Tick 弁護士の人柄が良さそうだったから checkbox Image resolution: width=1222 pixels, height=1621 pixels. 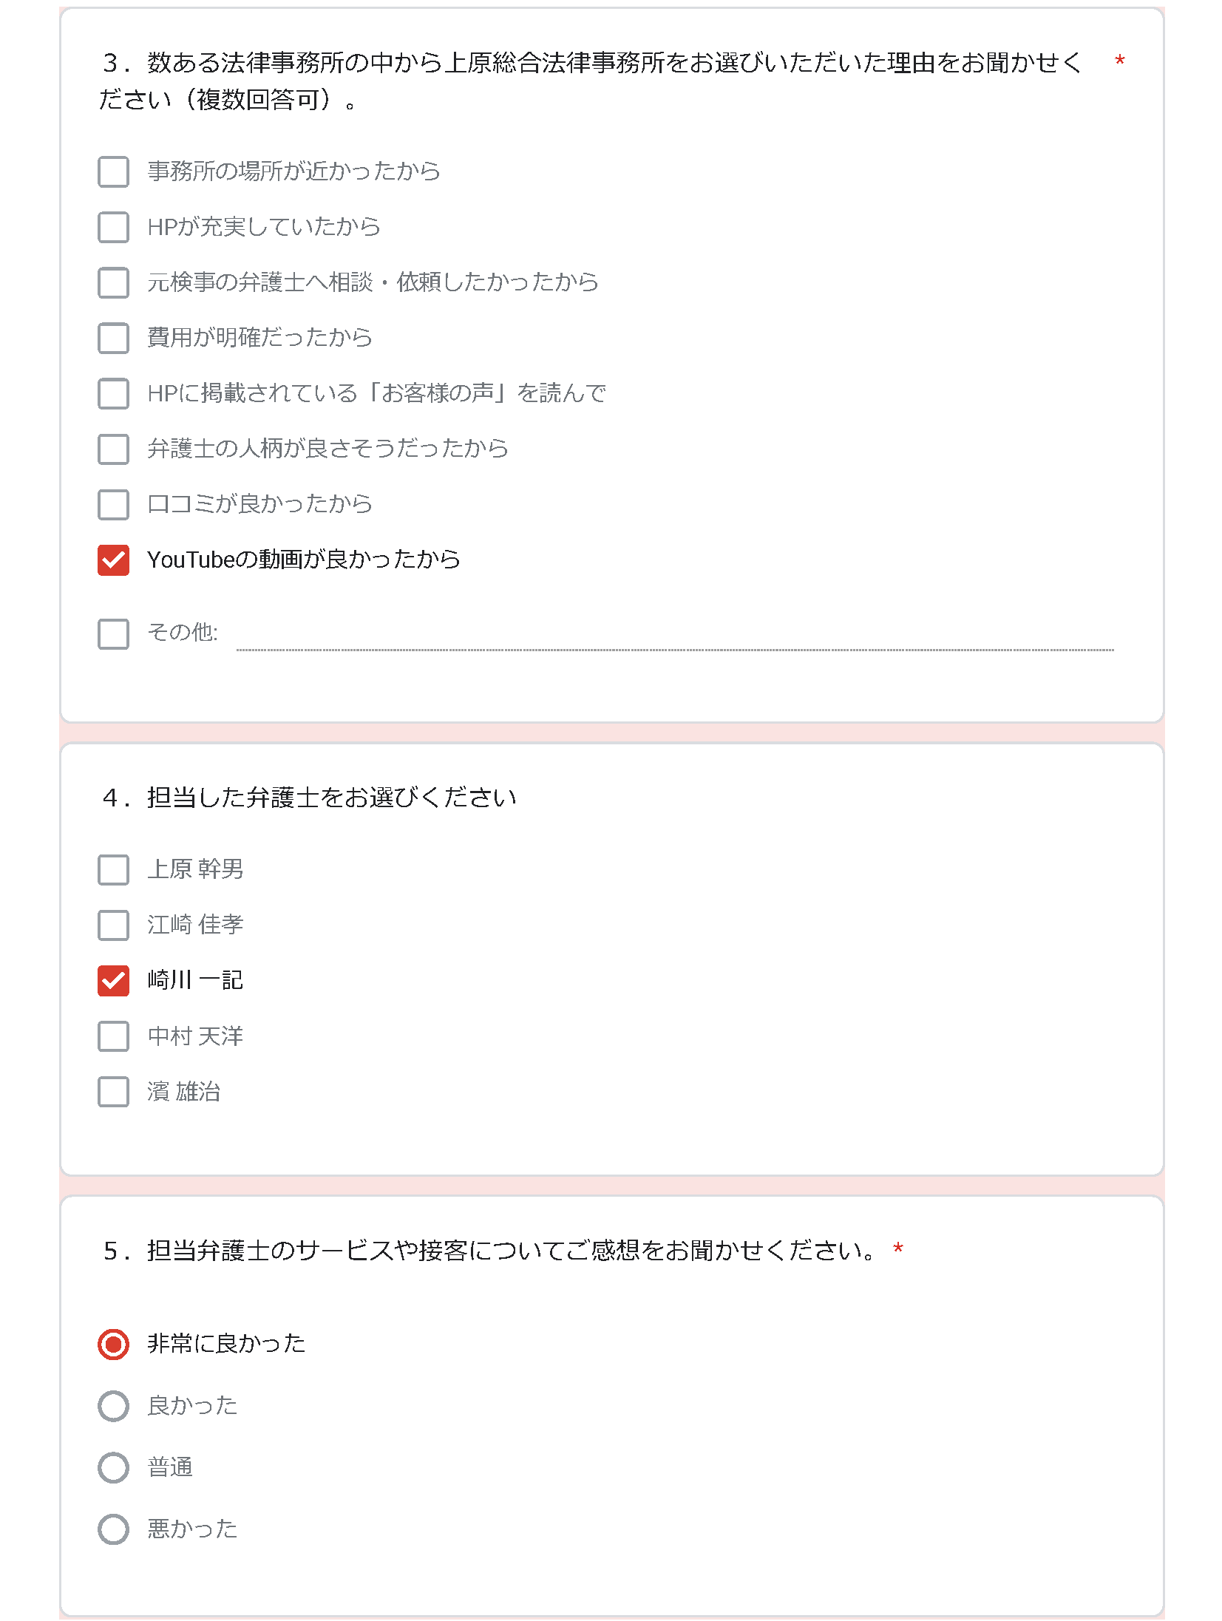[113, 449]
